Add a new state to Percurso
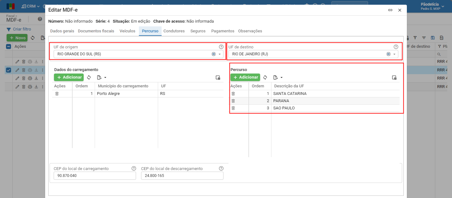The height and width of the screenshot is (198, 452). point(245,77)
